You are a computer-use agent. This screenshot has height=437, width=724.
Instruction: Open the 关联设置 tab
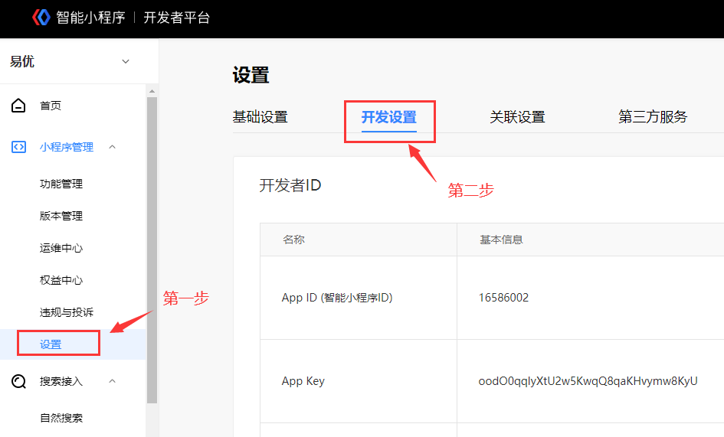[x=517, y=117]
